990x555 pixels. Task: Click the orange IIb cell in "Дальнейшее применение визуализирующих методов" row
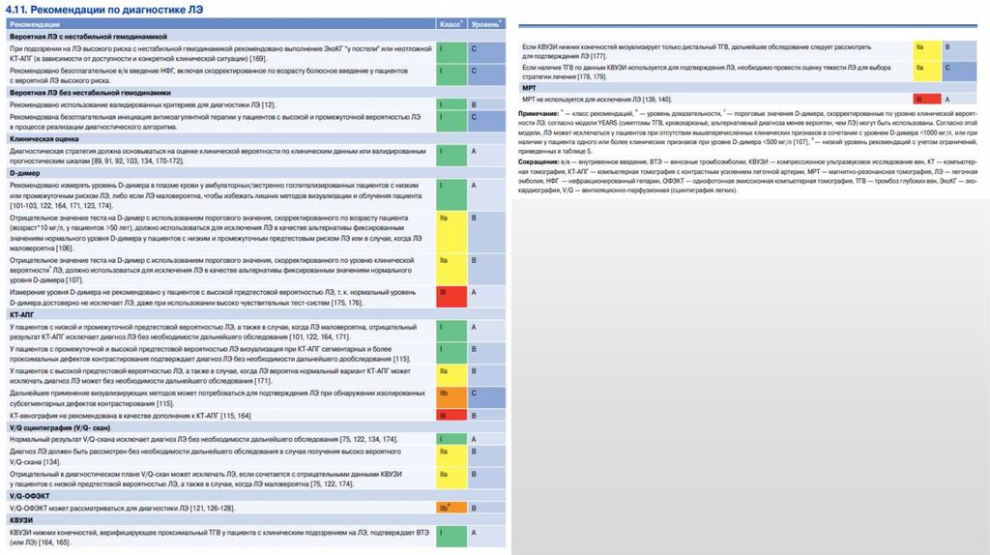coord(451,397)
